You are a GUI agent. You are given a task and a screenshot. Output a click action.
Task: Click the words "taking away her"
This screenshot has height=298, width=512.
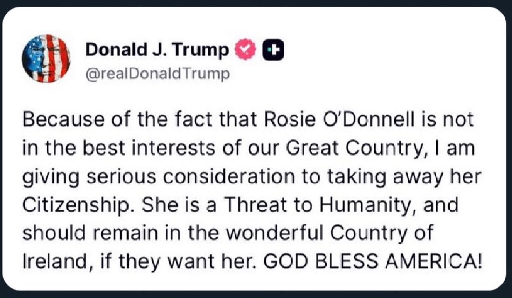[404, 177]
